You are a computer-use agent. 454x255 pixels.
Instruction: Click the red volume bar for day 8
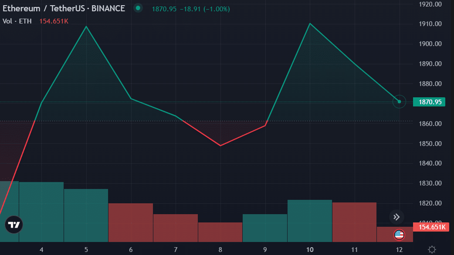coord(220,232)
